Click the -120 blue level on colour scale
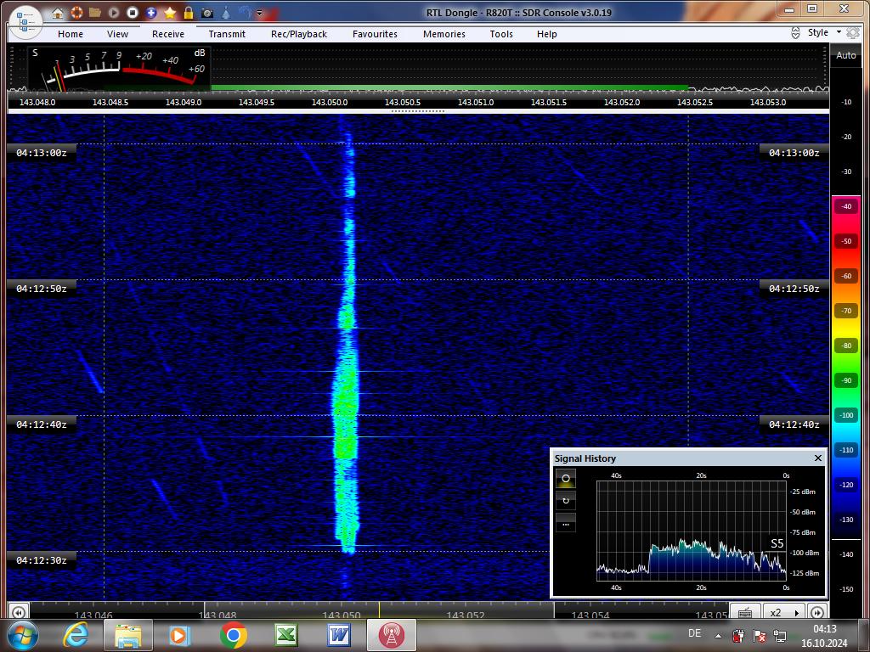 point(845,485)
